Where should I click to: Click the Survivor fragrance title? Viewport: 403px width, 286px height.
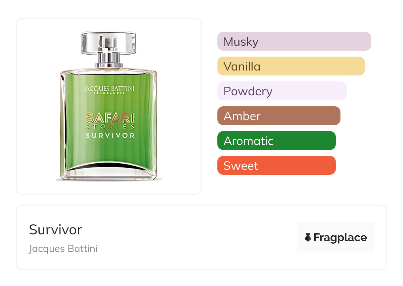(x=55, y=230)
